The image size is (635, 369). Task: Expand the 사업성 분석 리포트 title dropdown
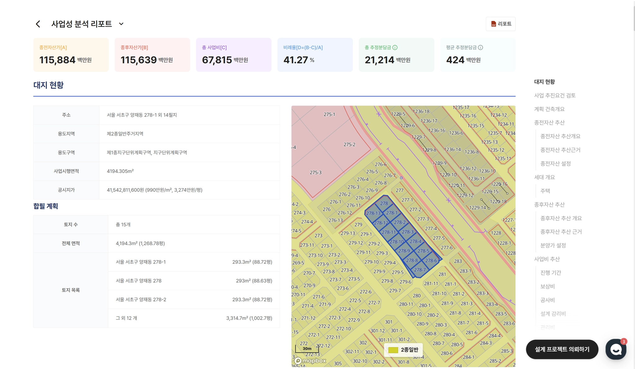point(121,24)
